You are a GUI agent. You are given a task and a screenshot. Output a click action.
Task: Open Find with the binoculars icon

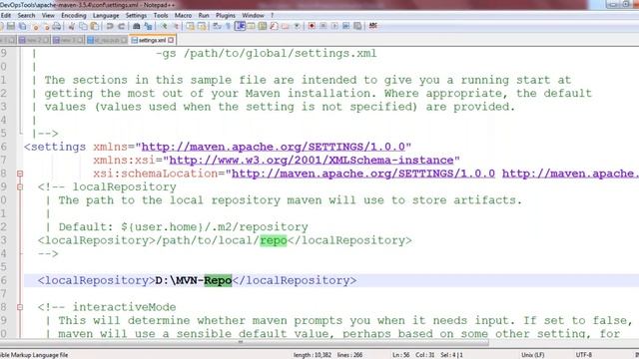pos(136,26)
